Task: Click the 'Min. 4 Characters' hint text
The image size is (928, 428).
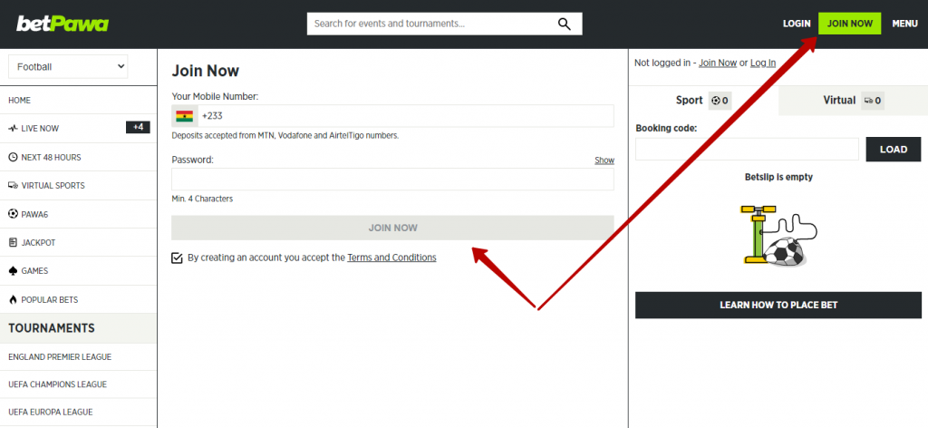Action: tap(202, 199)
